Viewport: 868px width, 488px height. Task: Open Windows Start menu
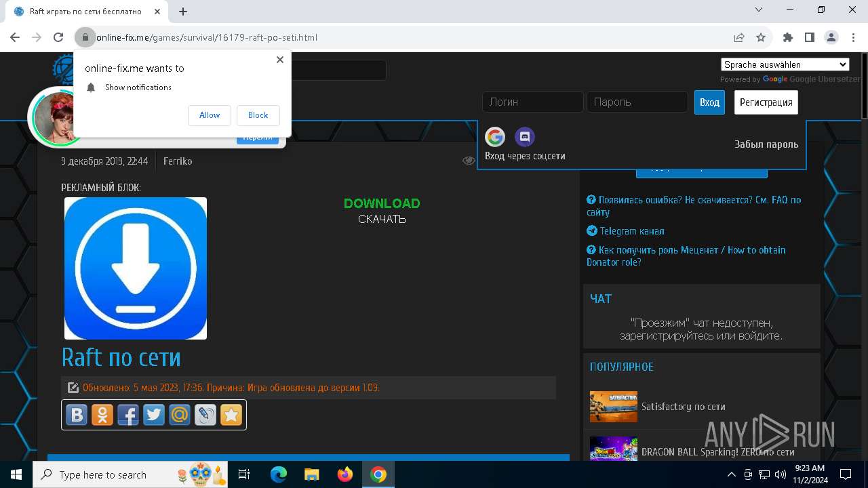click(16, 474)
